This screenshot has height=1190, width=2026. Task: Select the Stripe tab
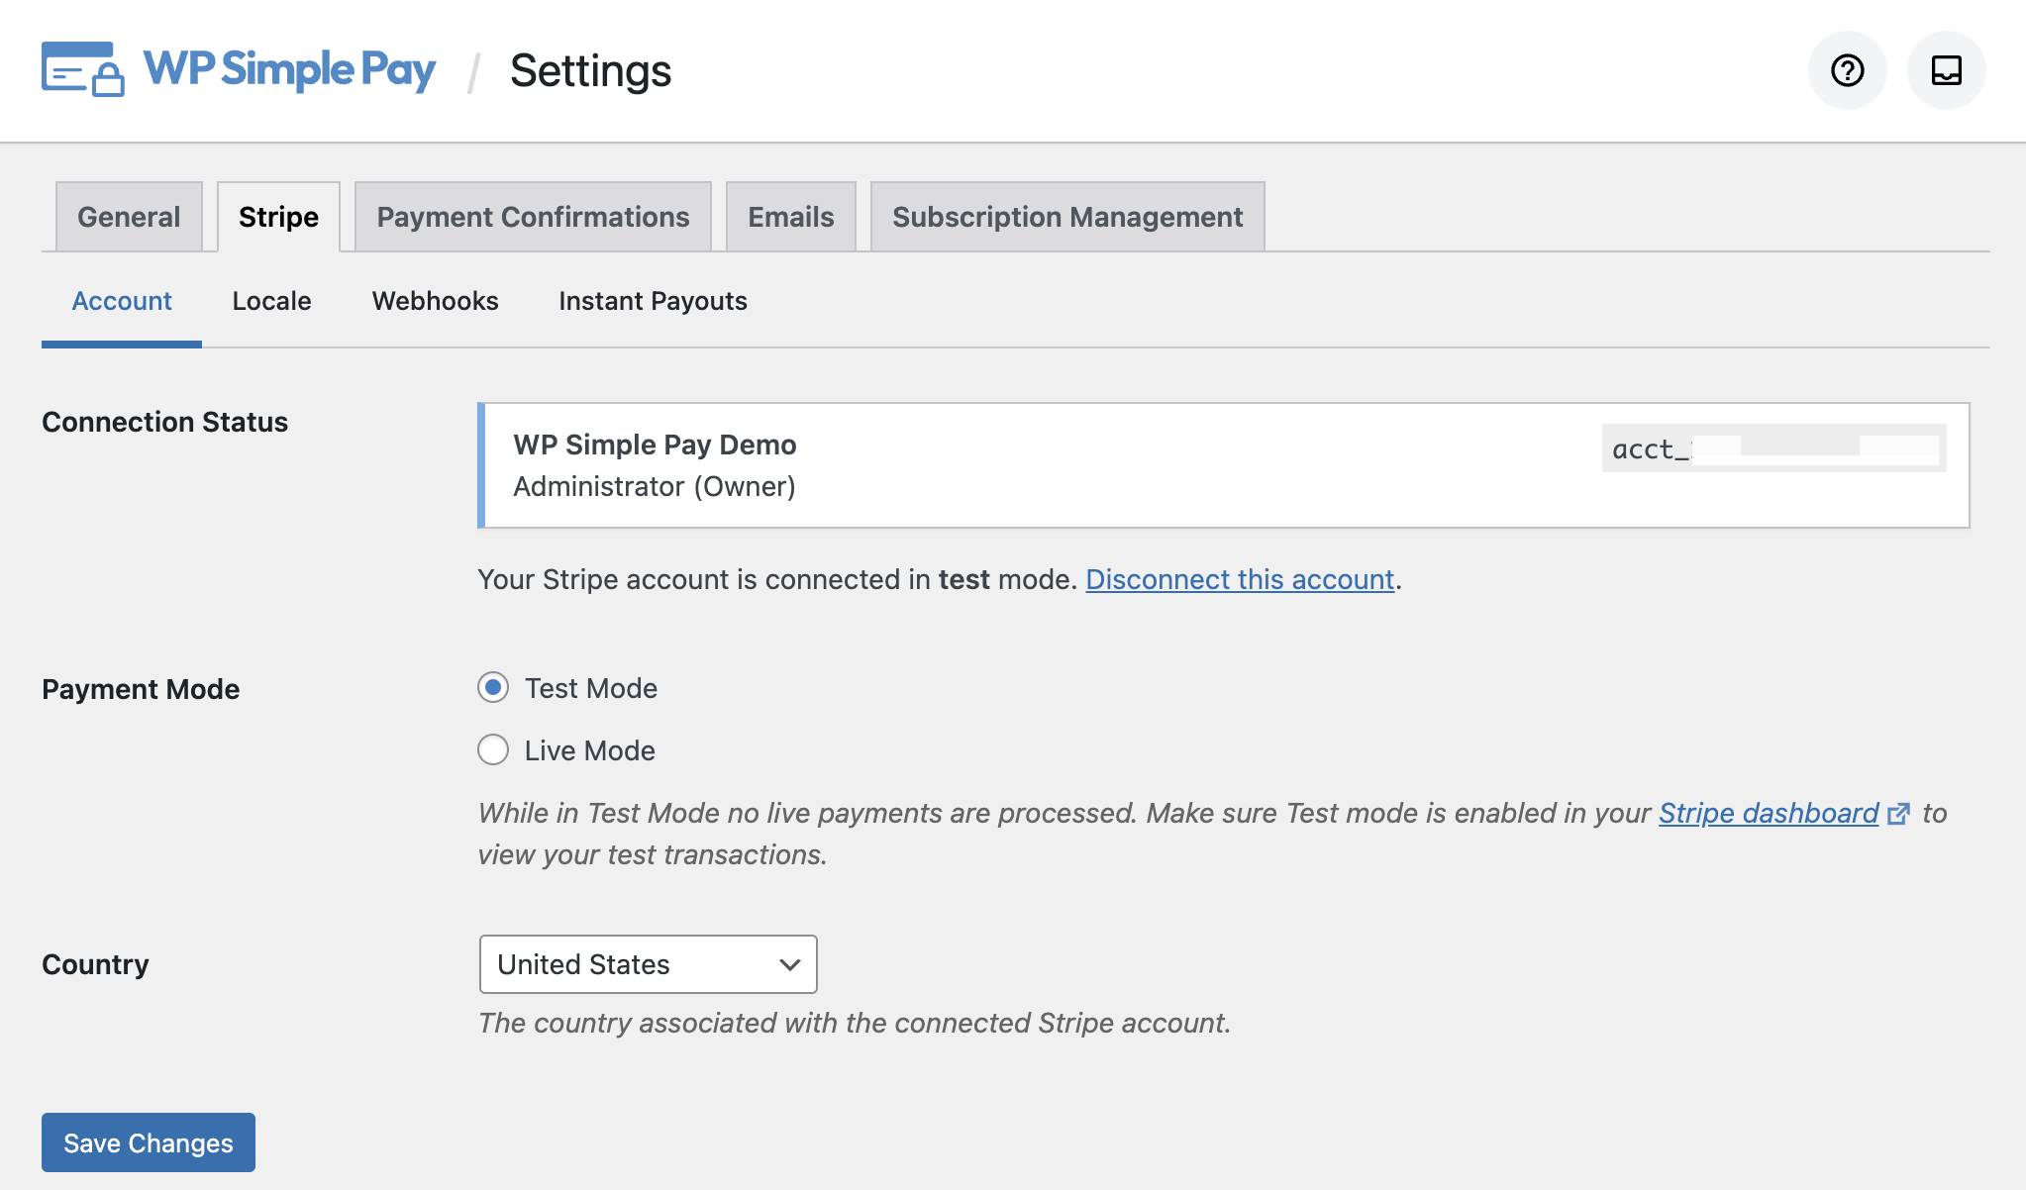[x=278, y=217]
